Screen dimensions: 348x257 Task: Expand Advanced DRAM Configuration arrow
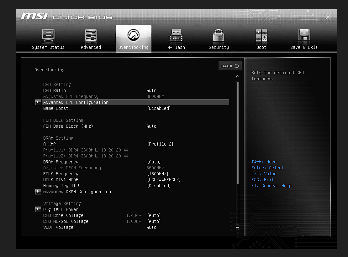click(38, 192)
